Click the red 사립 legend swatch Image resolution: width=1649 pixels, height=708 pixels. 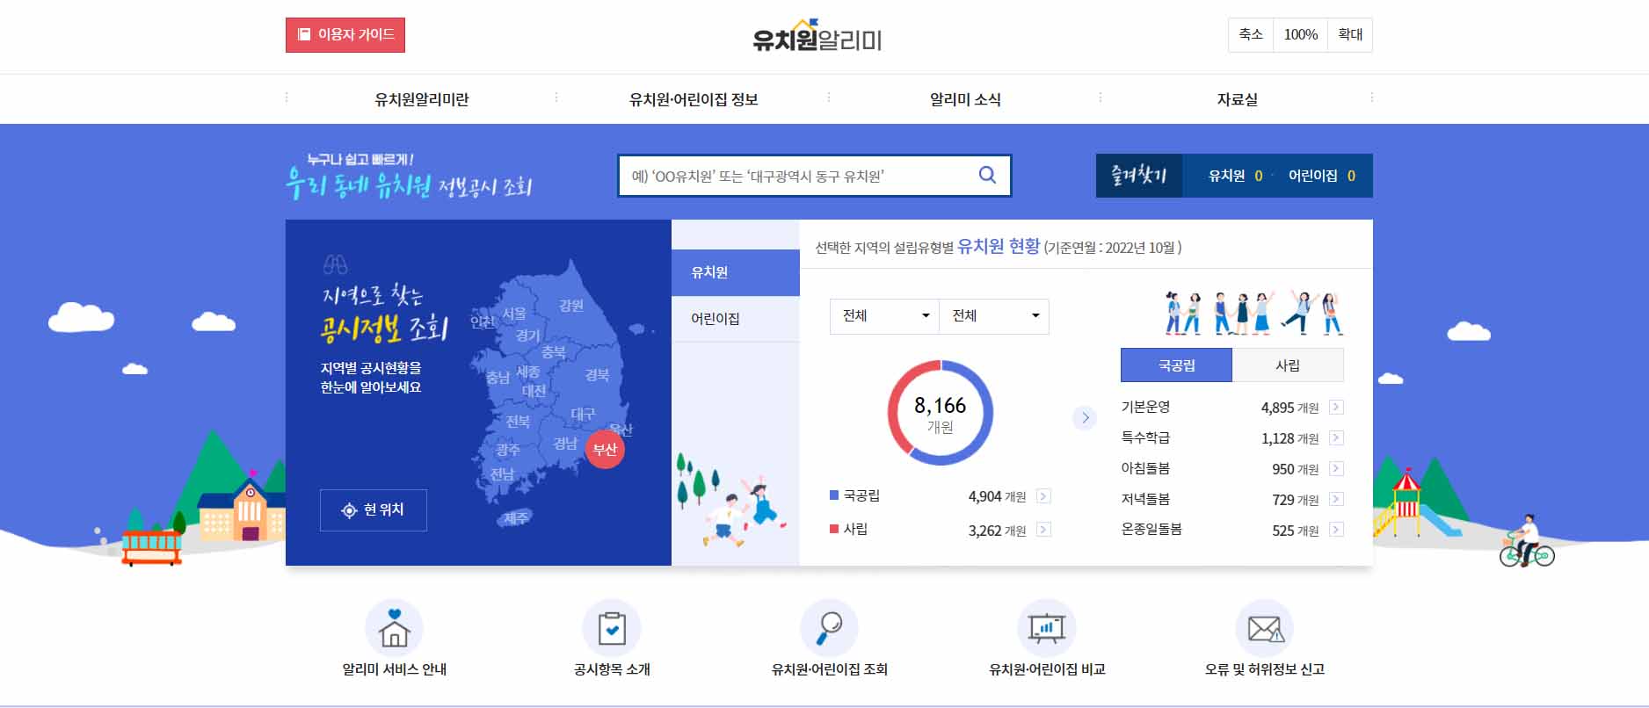click(x=834, y=529)
